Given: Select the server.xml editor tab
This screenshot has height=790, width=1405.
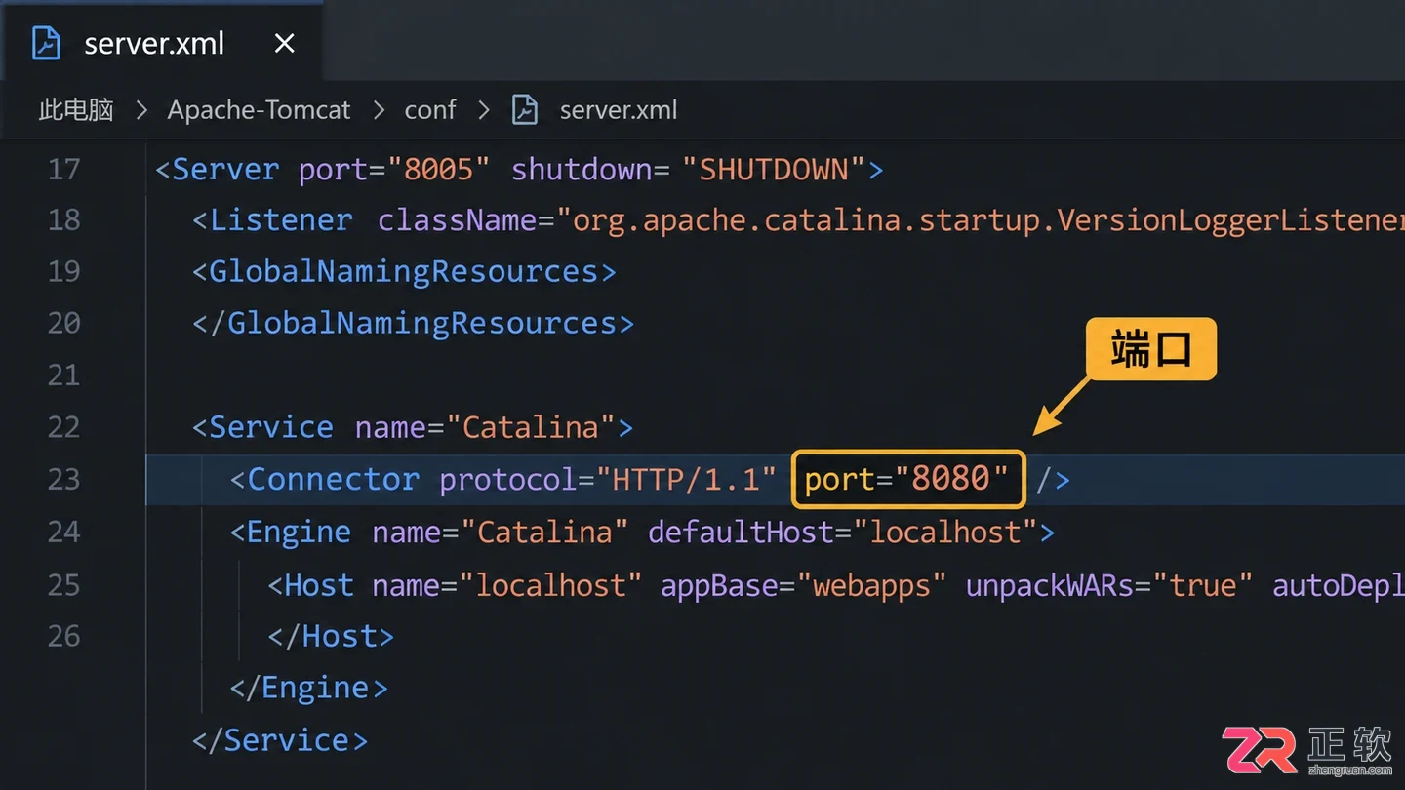Looking at the screenshot, I should (161, 43).
